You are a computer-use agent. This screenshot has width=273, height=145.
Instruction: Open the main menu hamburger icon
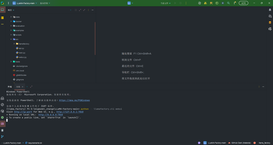coord(8,3)
